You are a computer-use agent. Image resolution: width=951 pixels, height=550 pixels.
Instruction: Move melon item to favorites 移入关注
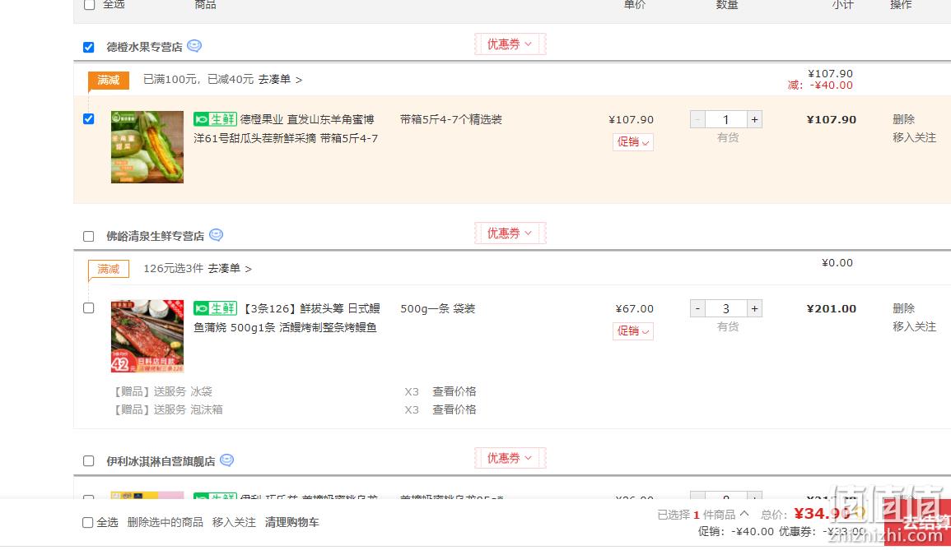(x=914, y=137)
